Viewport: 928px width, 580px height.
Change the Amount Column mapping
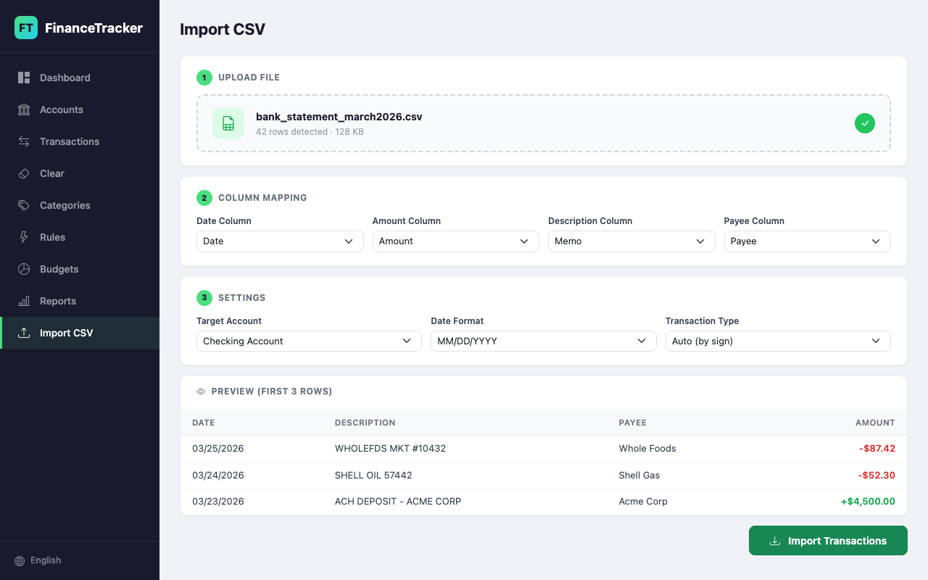(x=455, y=241)
